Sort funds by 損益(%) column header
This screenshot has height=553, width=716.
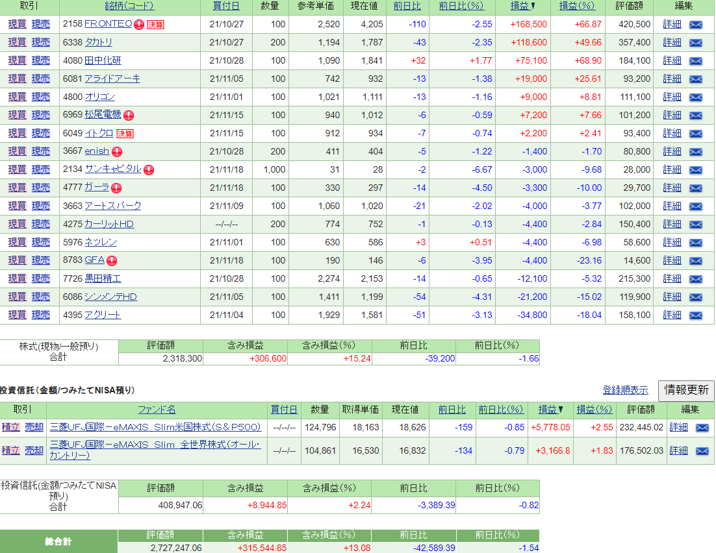(x=594, y=410)
